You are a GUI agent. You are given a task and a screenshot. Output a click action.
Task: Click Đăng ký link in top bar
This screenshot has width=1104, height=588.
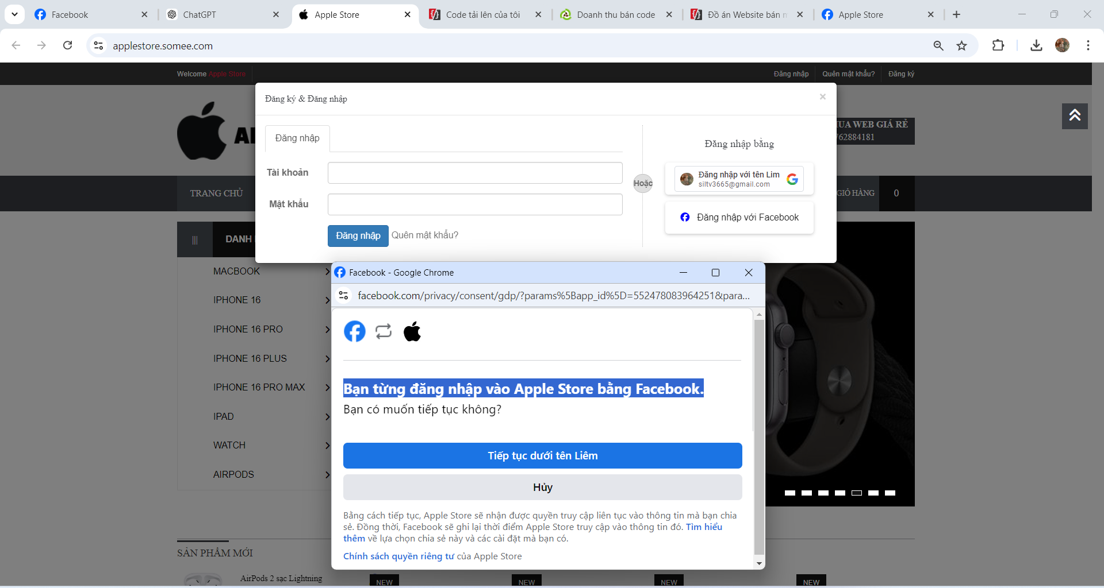(901, 74)
